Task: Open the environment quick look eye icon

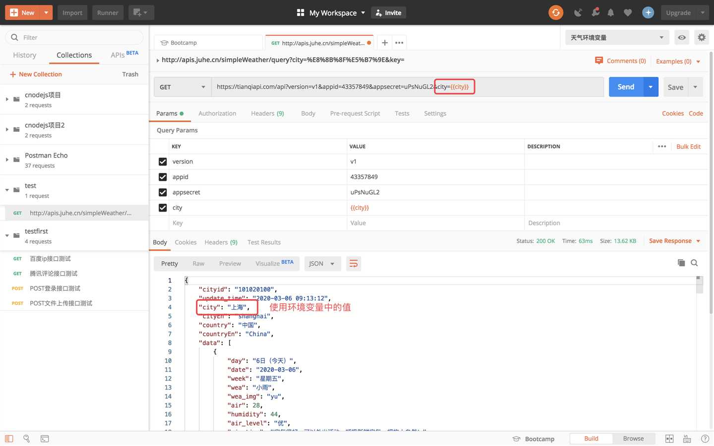Action: coord(682,37)
